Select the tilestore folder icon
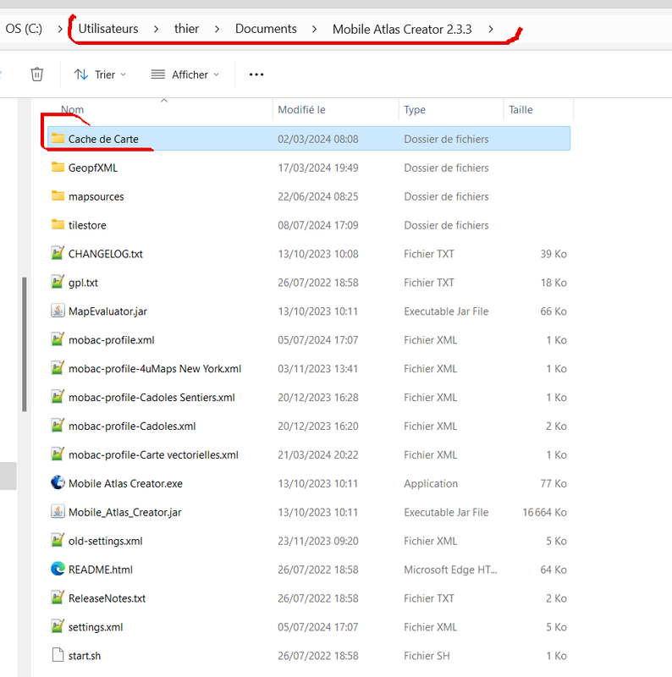Viewport: 672px width, 677px height. pos(58,224)
